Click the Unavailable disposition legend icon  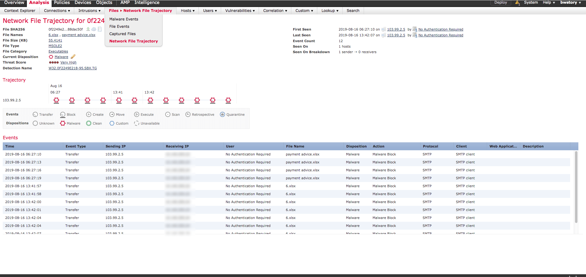pos(136,123)
